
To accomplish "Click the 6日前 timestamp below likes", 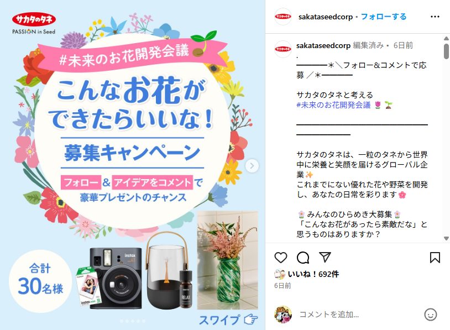I will [x=282, y=286].
